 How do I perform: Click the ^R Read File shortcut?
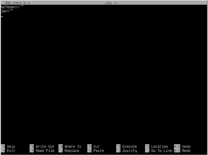[42, 150]
